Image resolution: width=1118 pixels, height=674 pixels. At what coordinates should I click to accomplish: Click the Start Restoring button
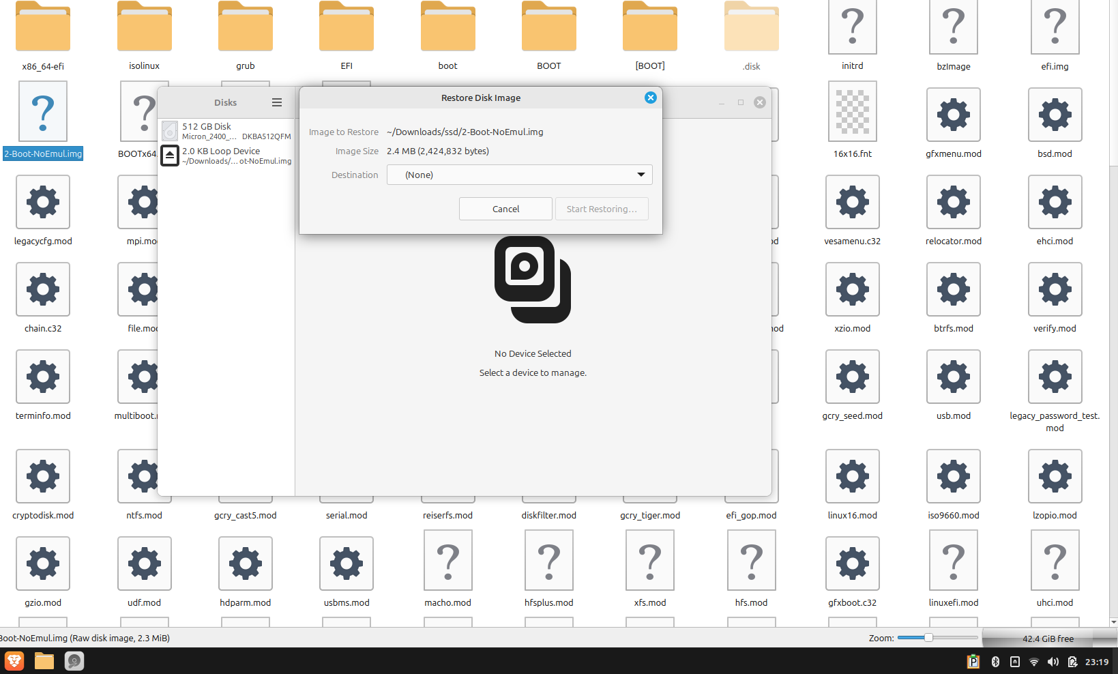602,209
